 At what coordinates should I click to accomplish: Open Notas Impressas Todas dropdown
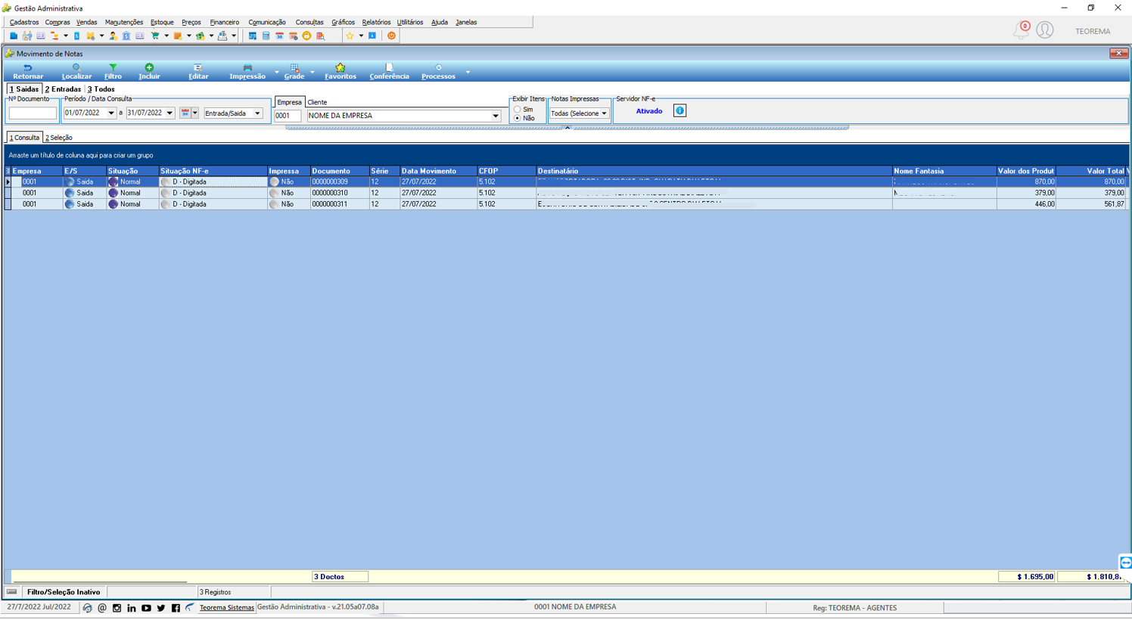(x=604, y=113)
